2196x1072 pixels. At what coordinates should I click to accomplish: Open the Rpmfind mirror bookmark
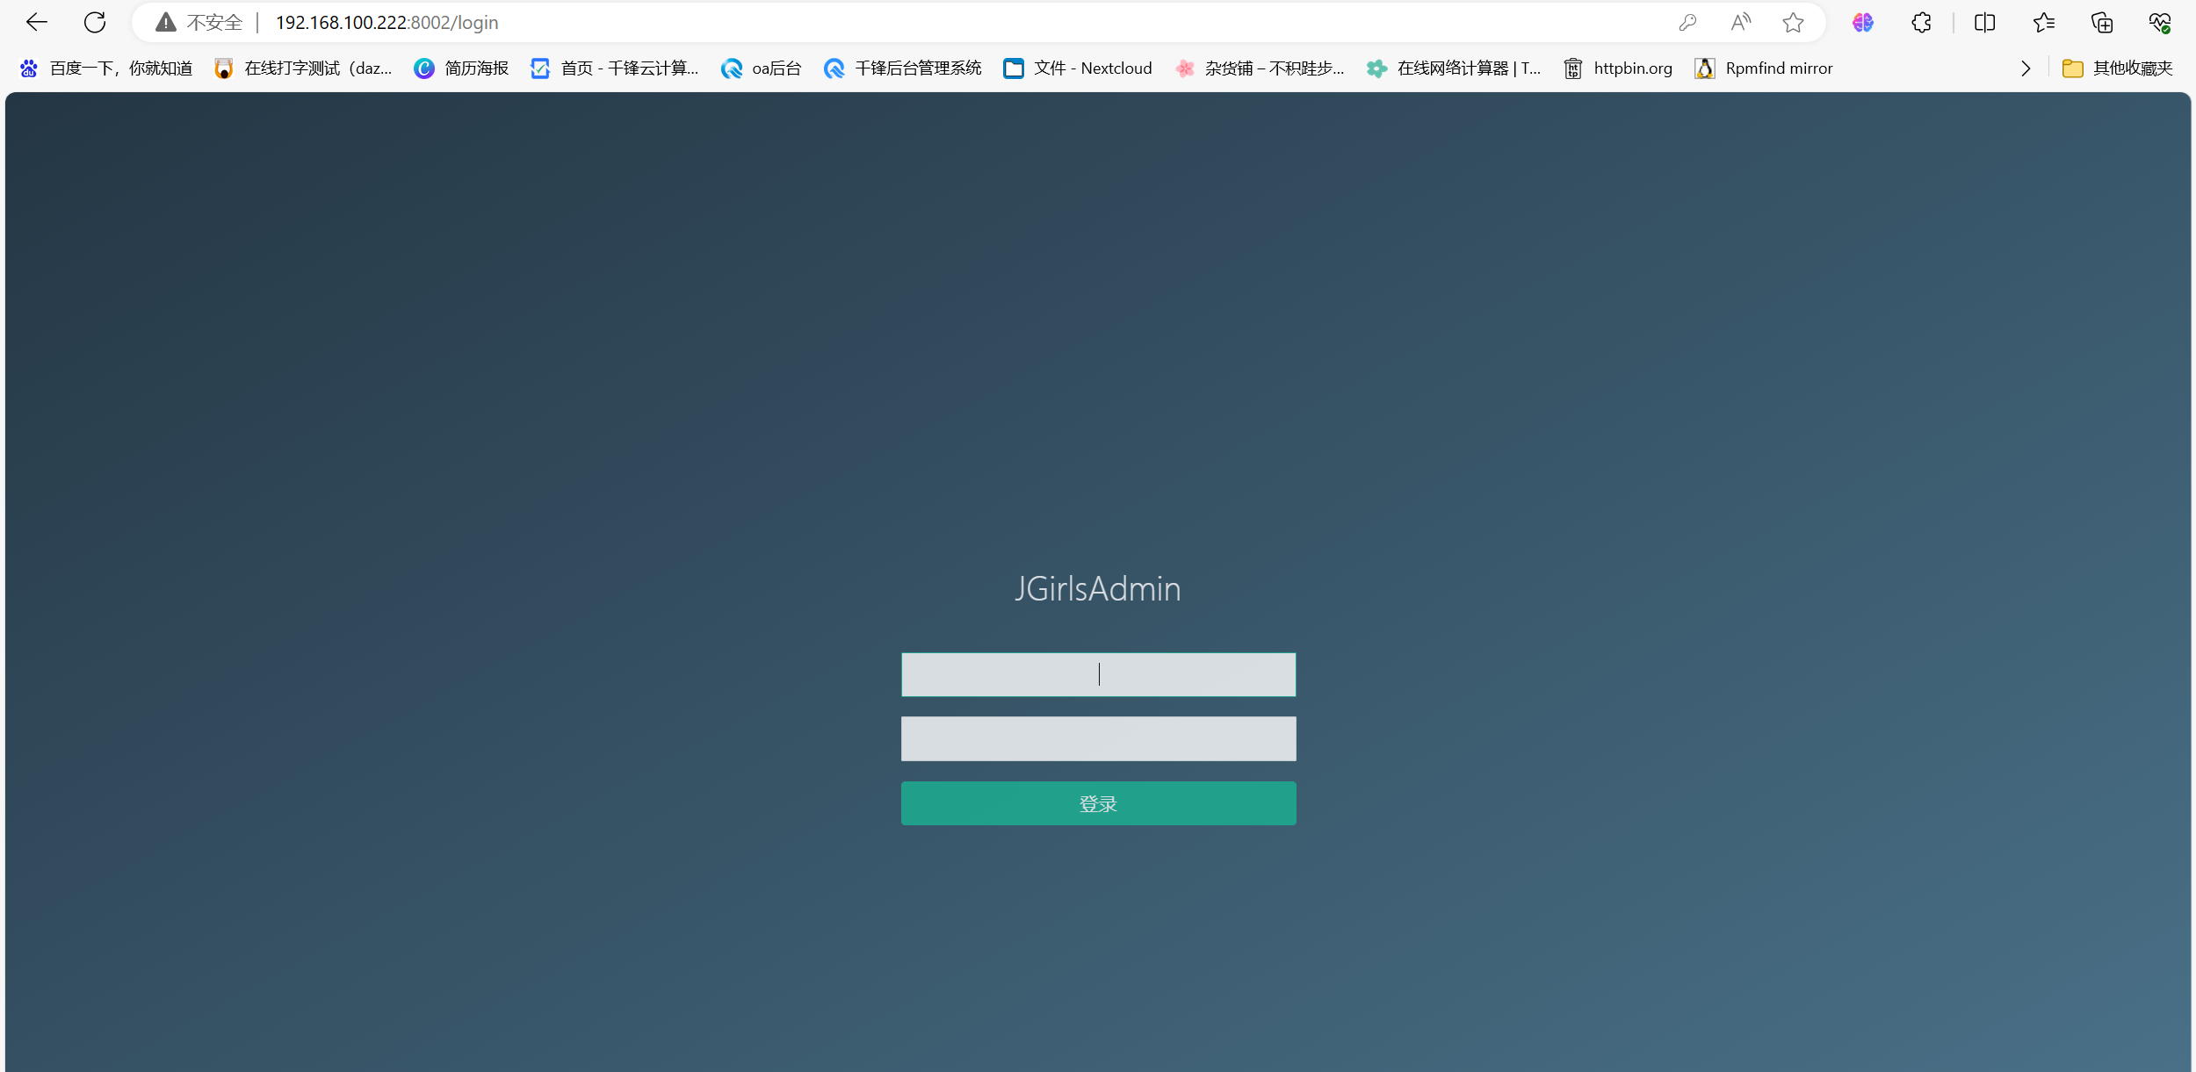(x=1764, y=68)
